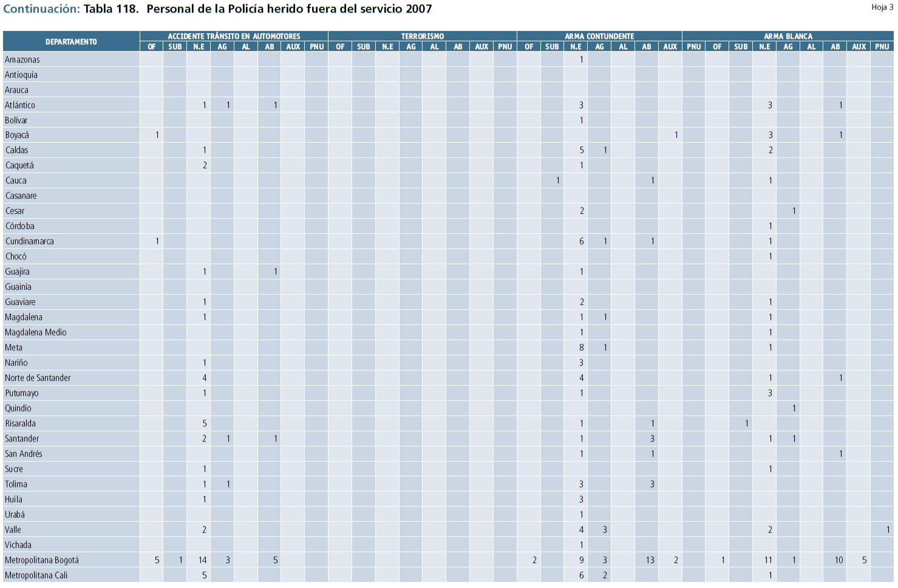This screenshot has width=898, height=588.
Task: Click the Norte de Santander row label
Action: 38,378
